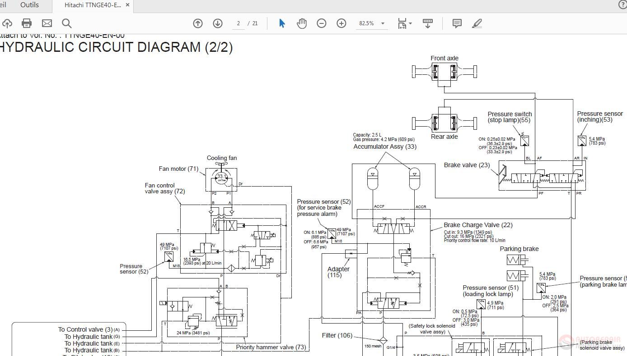Click the fit page width icon
Image resolution: width=627 pixels, height=356 pixels.
coord(402,23)
